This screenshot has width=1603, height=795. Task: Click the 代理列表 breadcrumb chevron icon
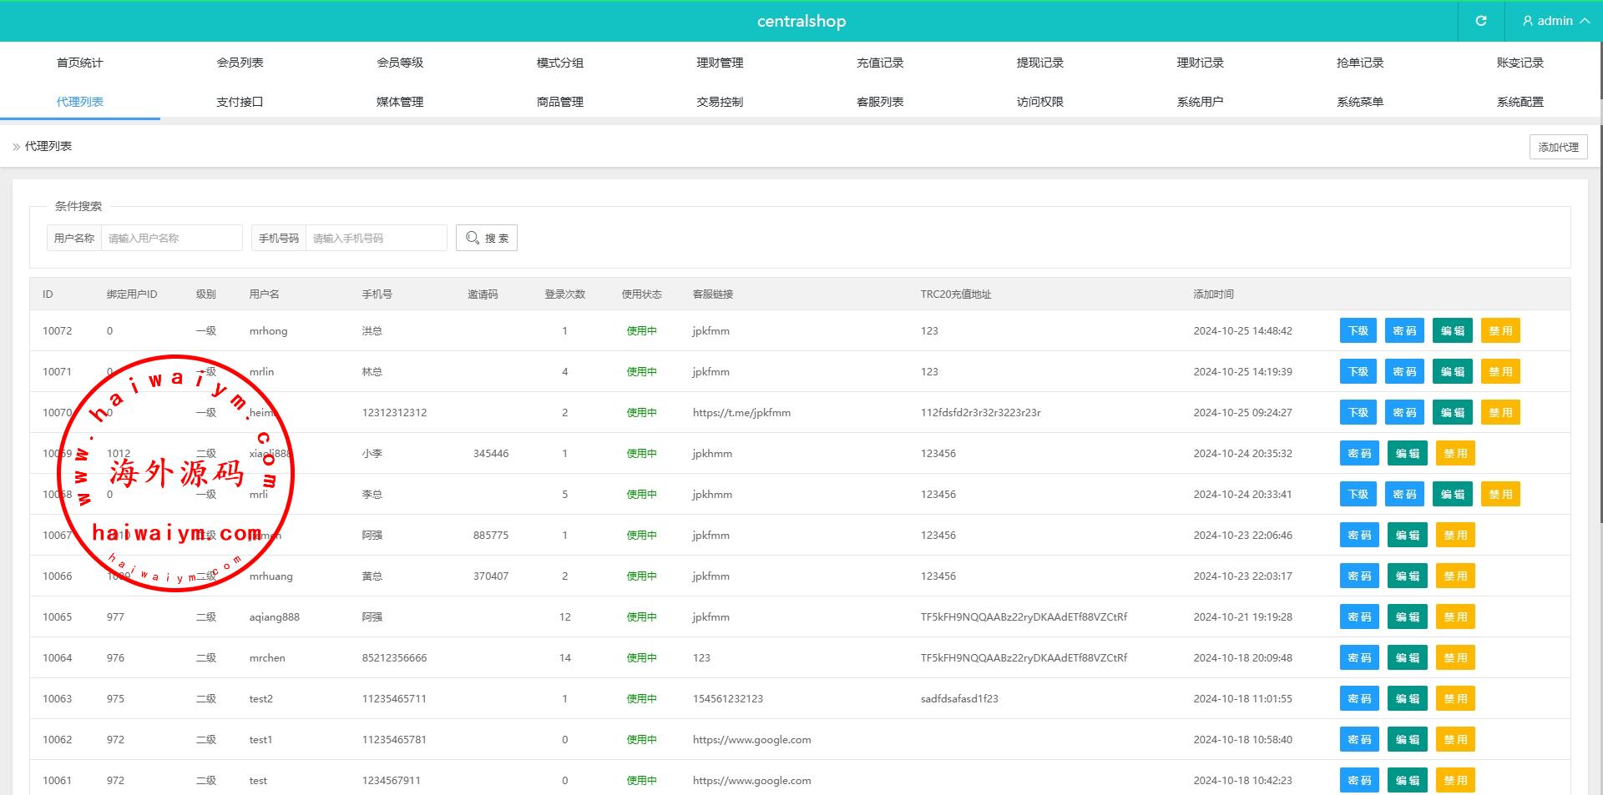[x=17, y=147]
